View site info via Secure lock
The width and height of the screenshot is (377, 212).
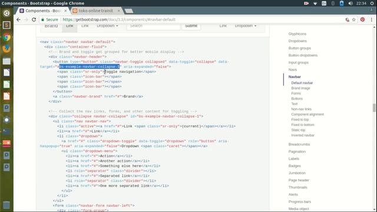pos(49,19)
